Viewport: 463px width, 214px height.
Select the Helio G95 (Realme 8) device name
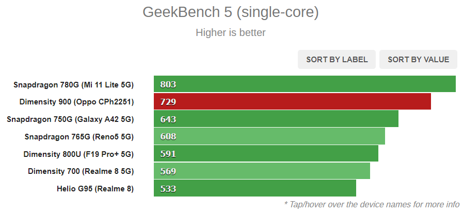(95, 189)
